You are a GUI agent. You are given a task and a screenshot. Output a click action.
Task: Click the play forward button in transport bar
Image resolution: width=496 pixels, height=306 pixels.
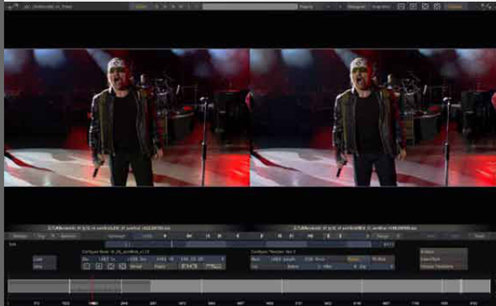point(261,236)
